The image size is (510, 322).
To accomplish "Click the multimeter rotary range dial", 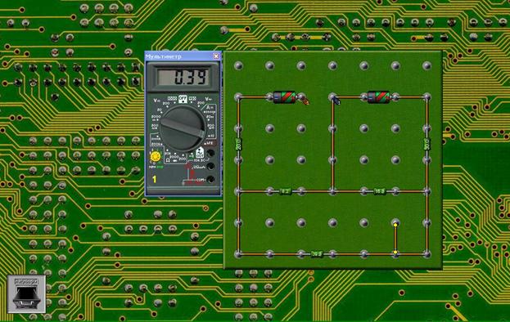I will (183, 128).
